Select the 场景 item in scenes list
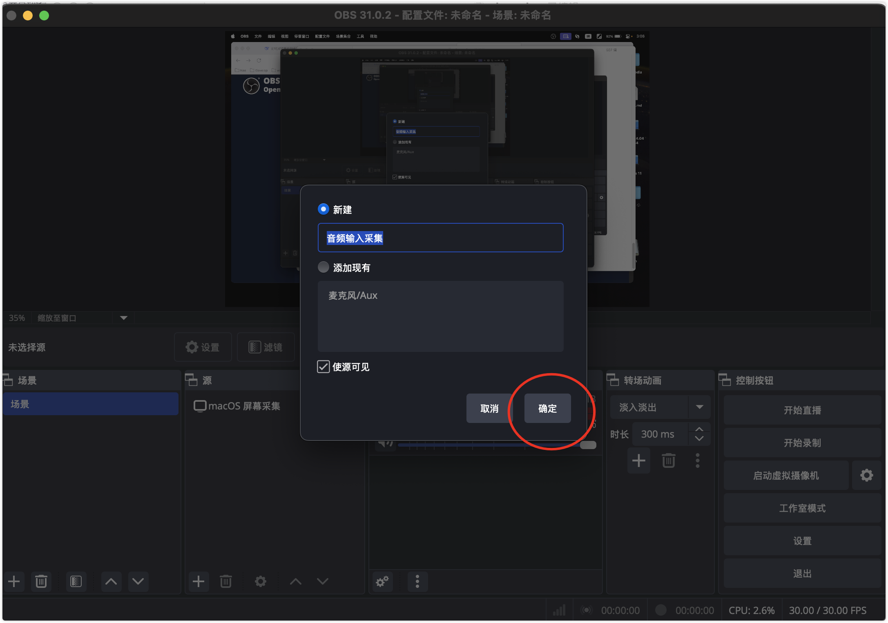 91,404
